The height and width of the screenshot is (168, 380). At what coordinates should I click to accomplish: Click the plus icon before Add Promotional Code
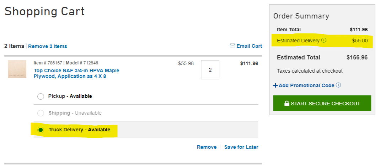[275, 85]
